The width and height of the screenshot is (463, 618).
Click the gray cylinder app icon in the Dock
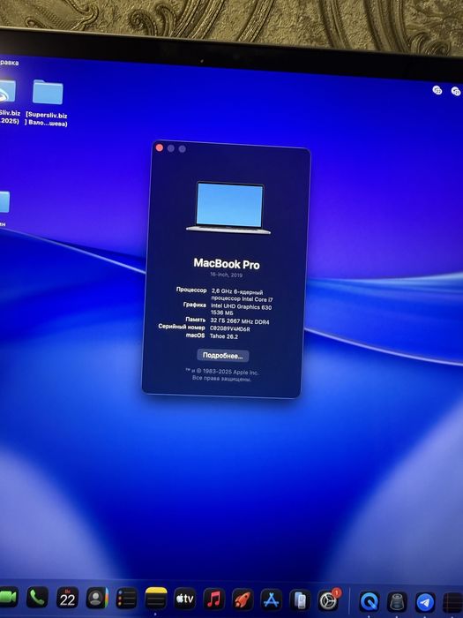pyautogui.click(x=397, y=603)
